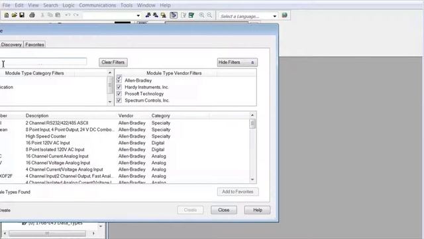Click the New file toolbar icon

[x=6, y=15]
